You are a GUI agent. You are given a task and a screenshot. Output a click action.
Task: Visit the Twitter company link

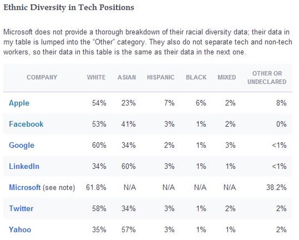coord(21,209)
